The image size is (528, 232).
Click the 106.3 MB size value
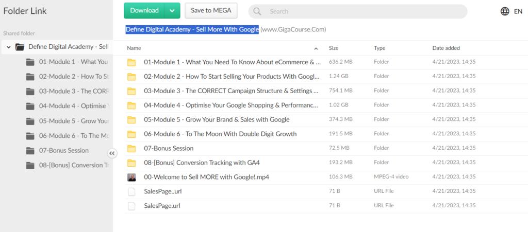pos(340,176)
